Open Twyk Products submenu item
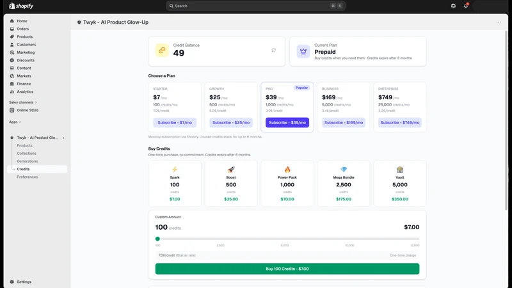Image resolution: width=512 pixels, height=288 pixels. 24,145
